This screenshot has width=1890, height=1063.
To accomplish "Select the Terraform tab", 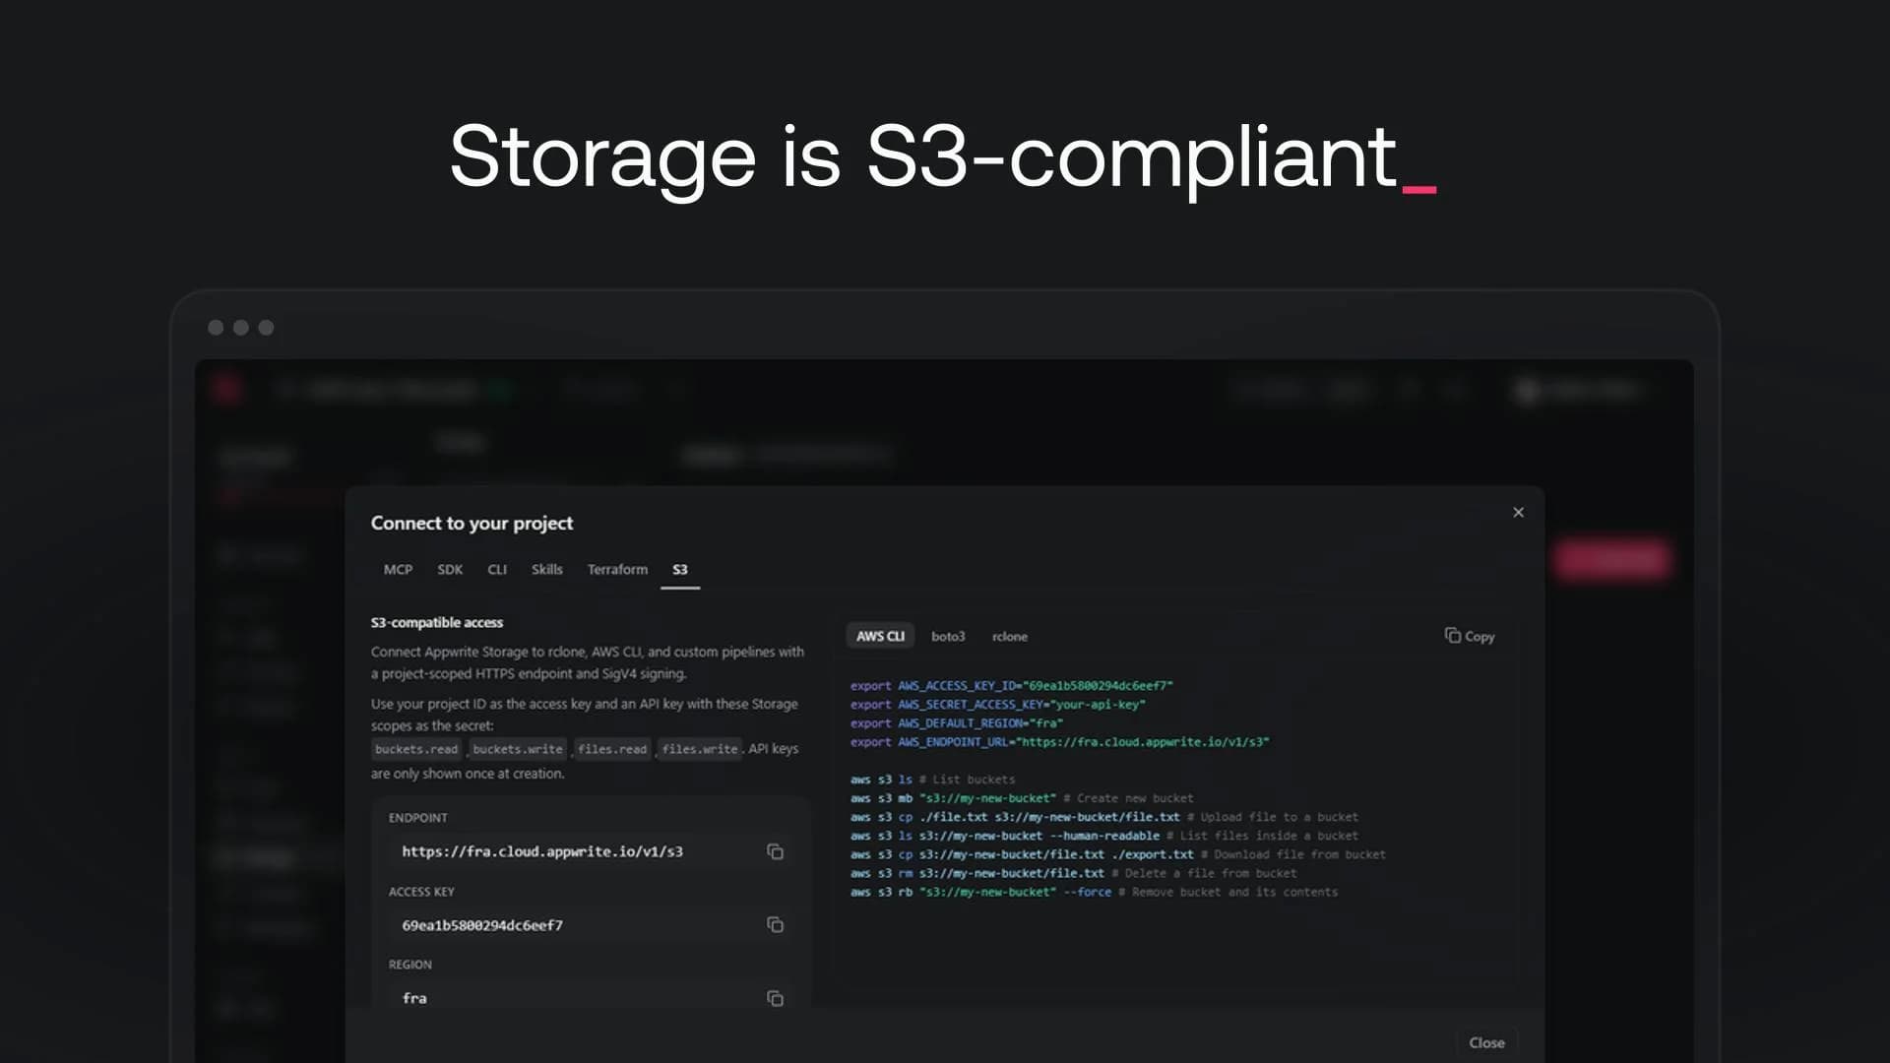I will pos(617,570).
